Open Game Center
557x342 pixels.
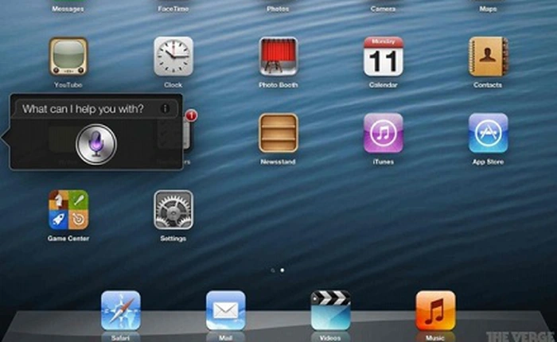coord(68,210)
